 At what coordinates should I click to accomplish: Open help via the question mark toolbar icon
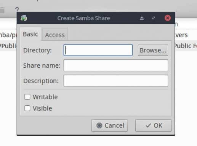[x=17, y=9]
